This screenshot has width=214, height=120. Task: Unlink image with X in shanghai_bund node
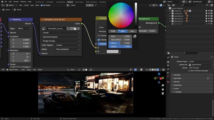pos(78,29)
